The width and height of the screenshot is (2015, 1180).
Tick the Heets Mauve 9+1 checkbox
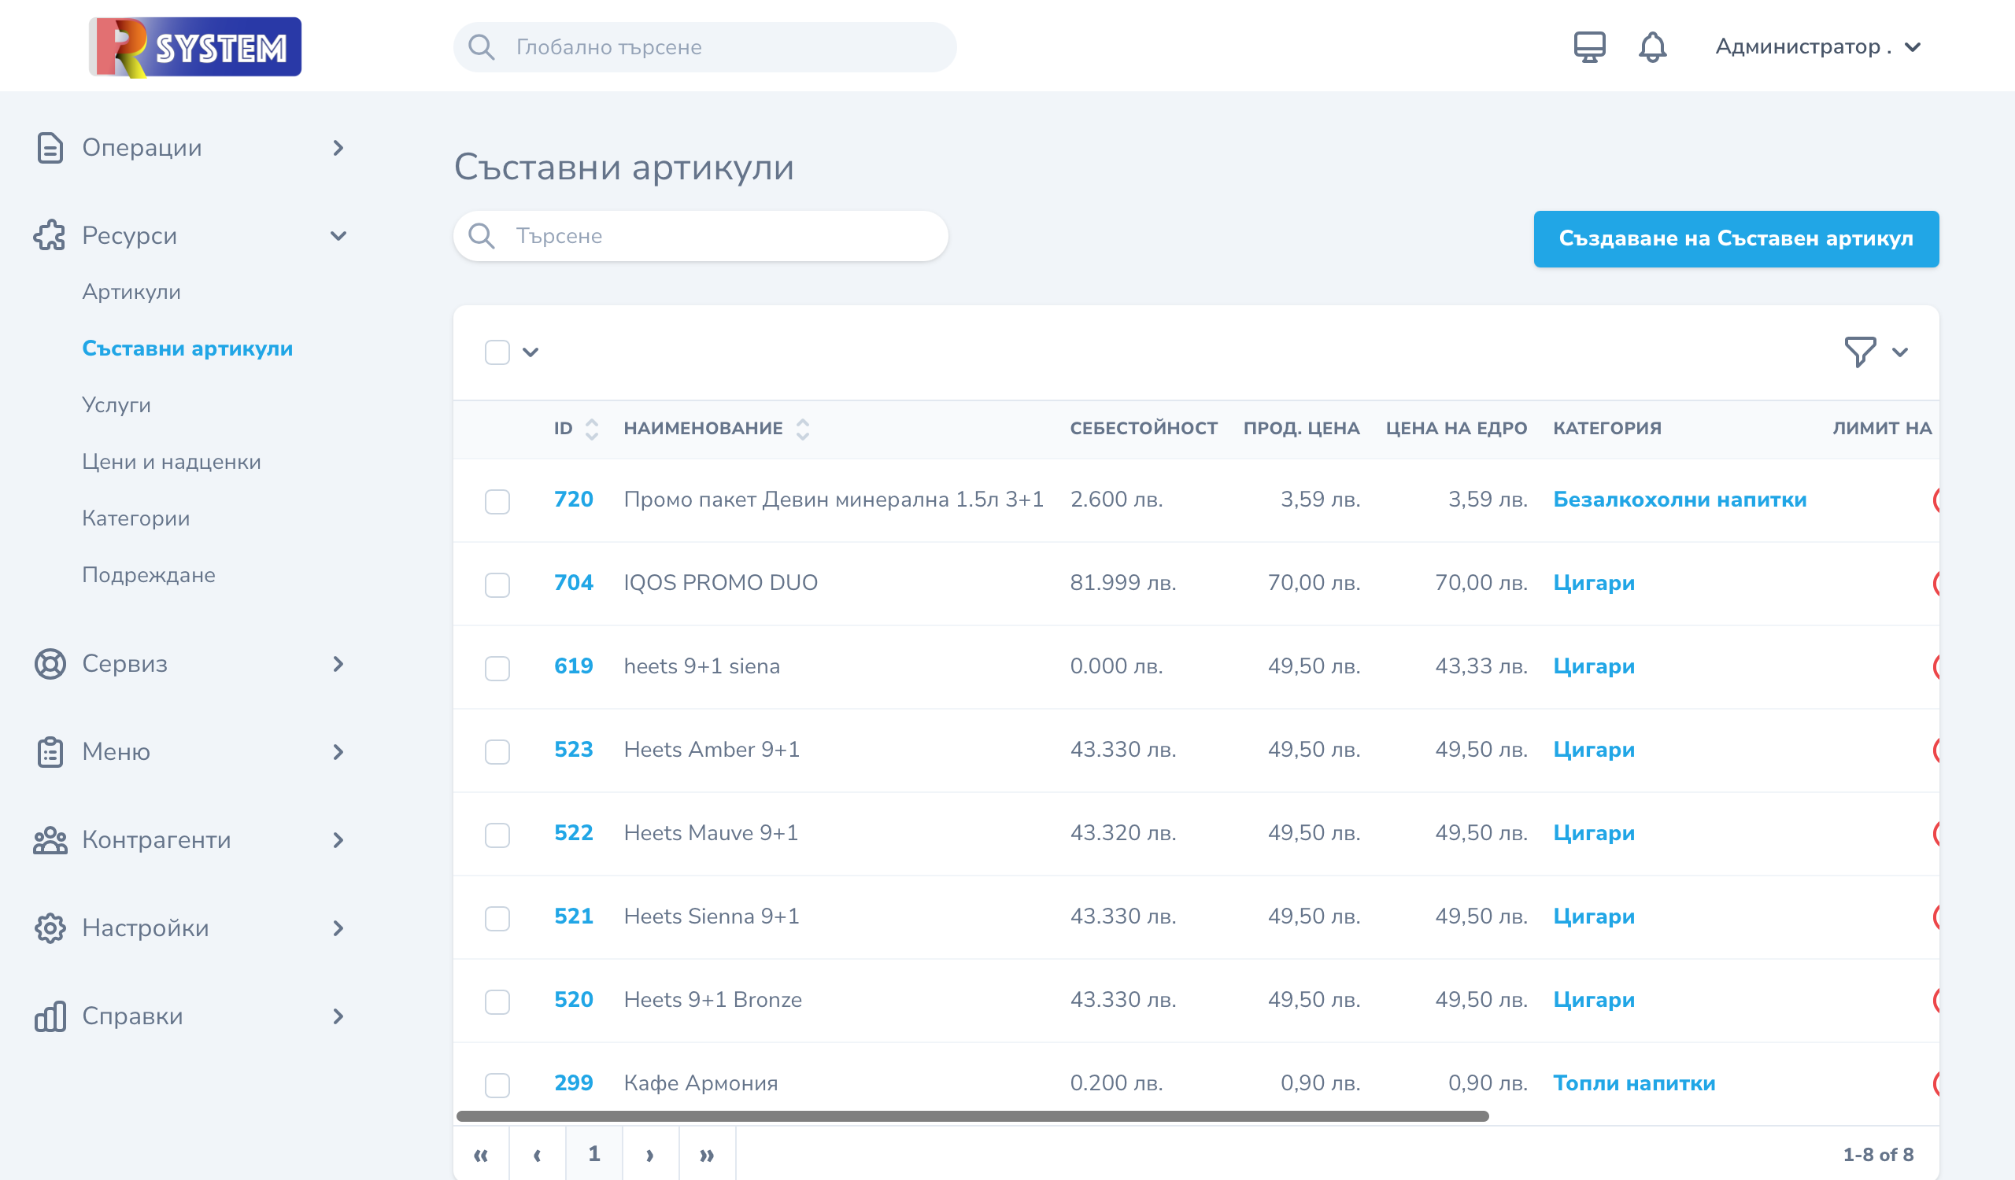point(497,834)
